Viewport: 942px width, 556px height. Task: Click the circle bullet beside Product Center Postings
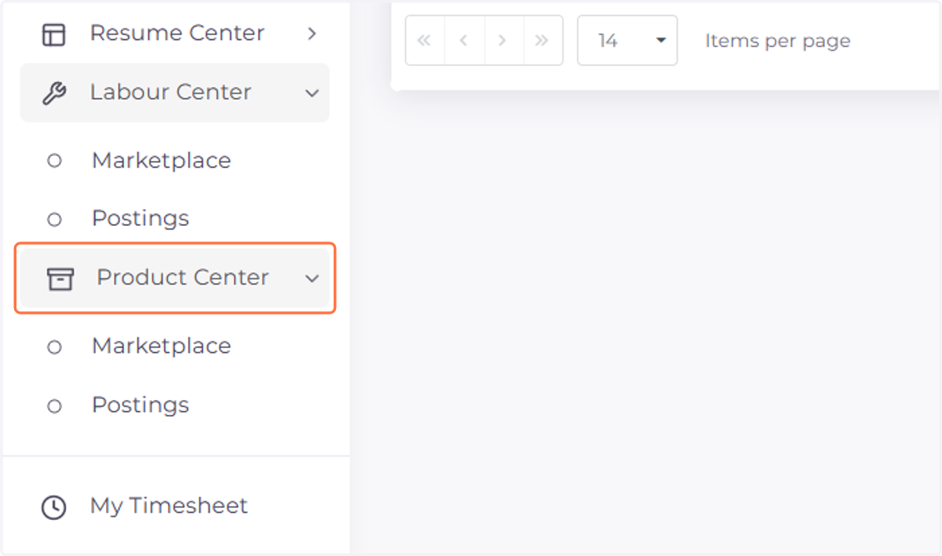54,406
